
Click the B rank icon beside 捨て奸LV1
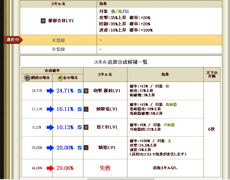pos(86,127)
